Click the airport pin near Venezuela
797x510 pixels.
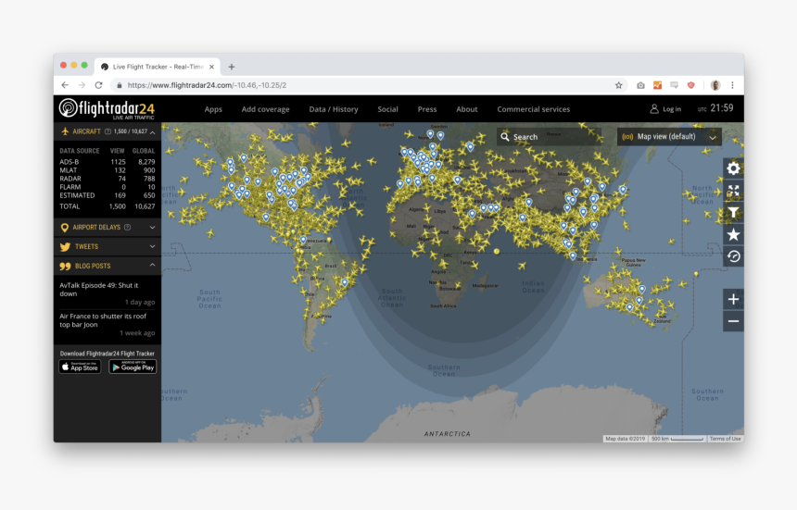pos(303,239)
